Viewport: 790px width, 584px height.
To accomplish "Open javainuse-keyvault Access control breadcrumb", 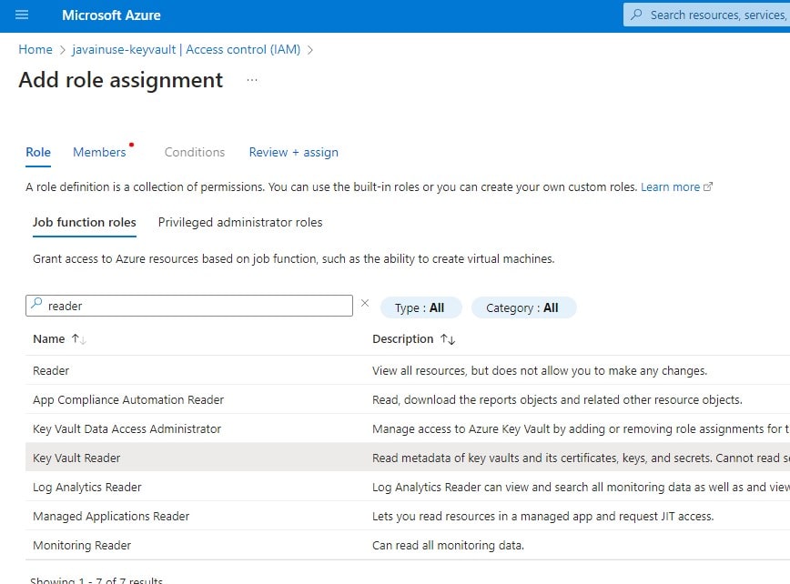I will [x=186, y=49].
